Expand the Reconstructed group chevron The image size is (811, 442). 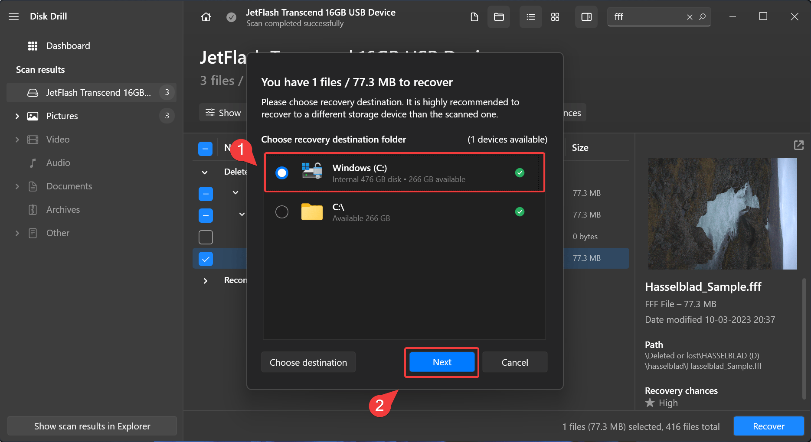(206, 281)
